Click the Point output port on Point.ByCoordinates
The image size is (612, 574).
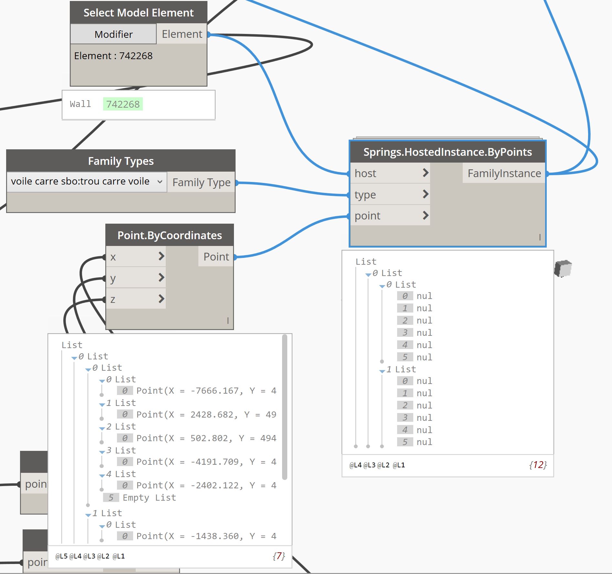pyautogui.click(x=235, y=257)
